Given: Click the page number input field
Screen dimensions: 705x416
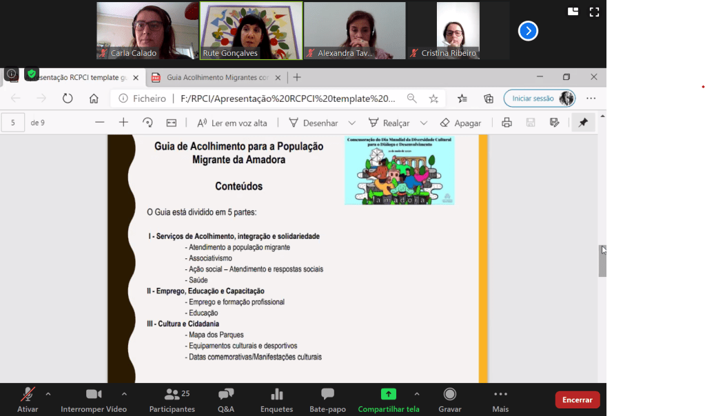Looking at the screenshot, I should (x=12, y=123).
